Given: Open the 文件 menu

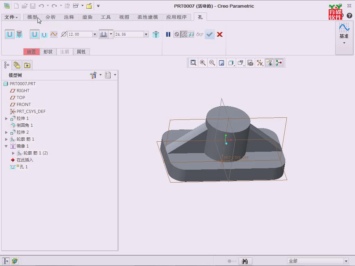Looking at the screenshot, I should [x=11, y=17].
